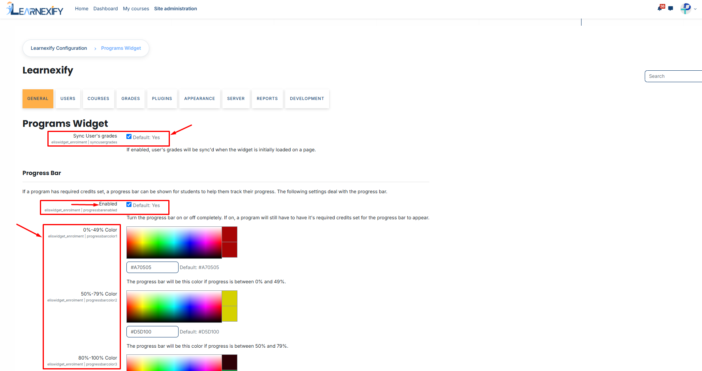Click the Learnexify logo
The image size is (702, 371).
coord(35,9)
